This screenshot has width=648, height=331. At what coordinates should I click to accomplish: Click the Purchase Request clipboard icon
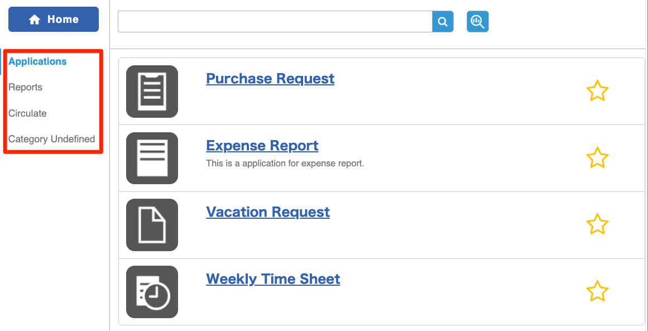click(152, 92)
